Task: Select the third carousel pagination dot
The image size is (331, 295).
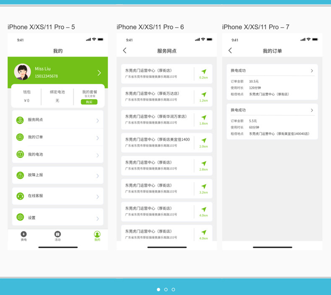Action: click(x=173, y=290)
